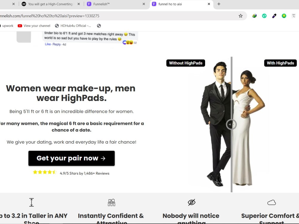
Task: Close the 'funnel ho to aisi' tab
Action: (209, 4)
